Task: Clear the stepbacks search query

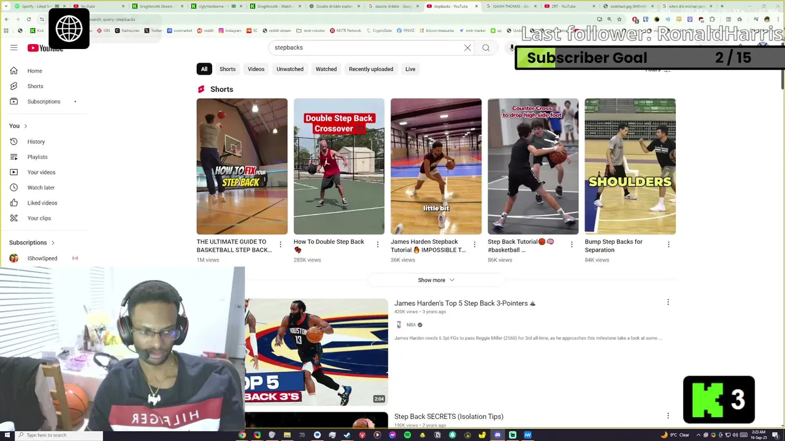Action: tap(467, 48)
